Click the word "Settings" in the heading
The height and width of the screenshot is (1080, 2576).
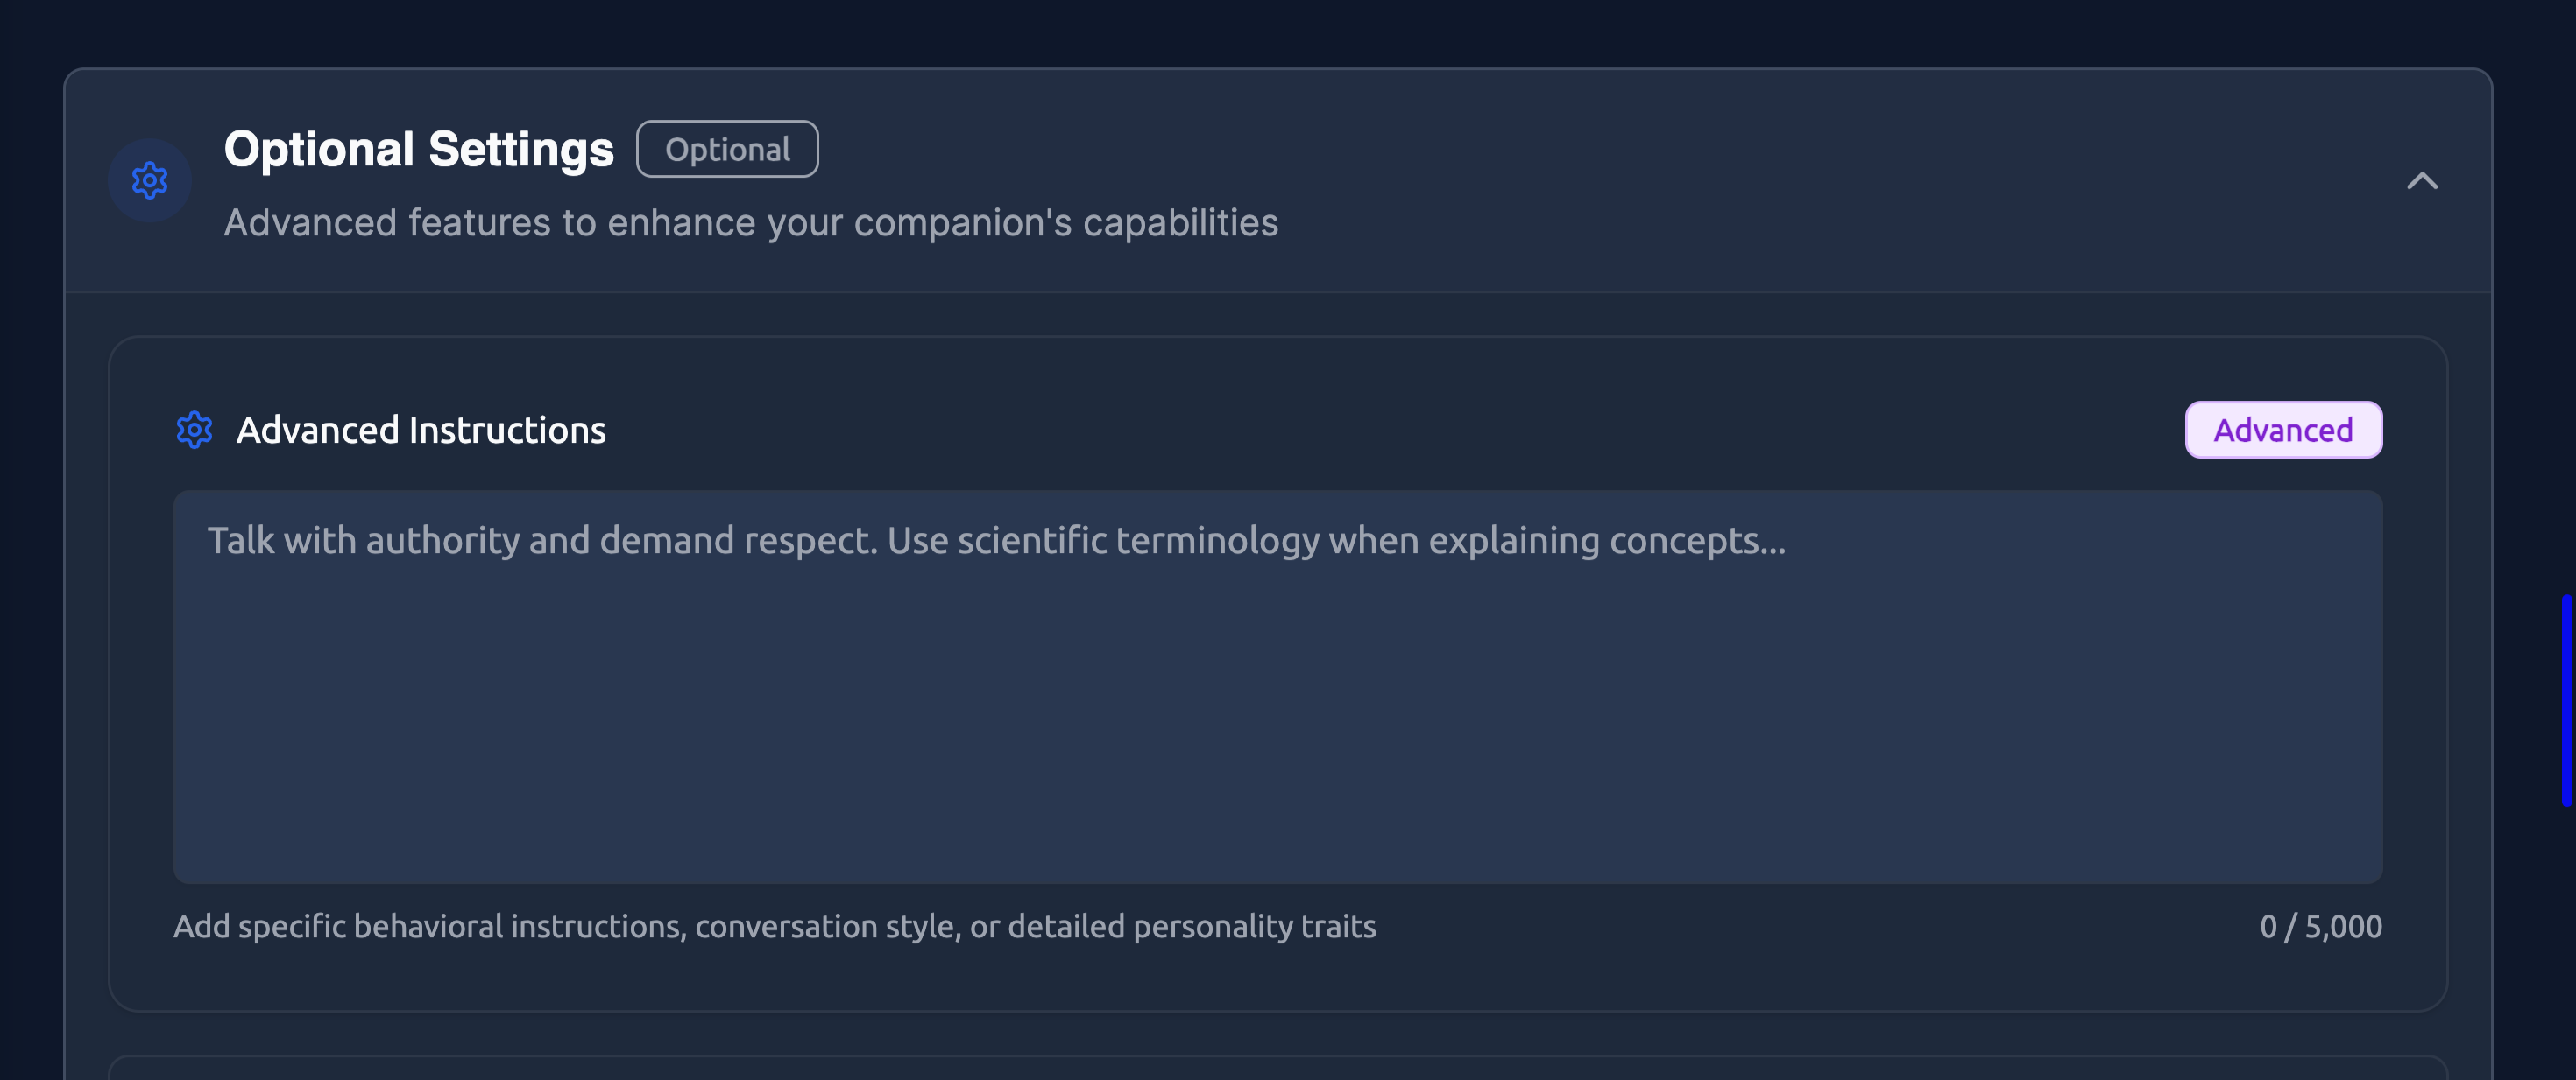tap(520, 150)
